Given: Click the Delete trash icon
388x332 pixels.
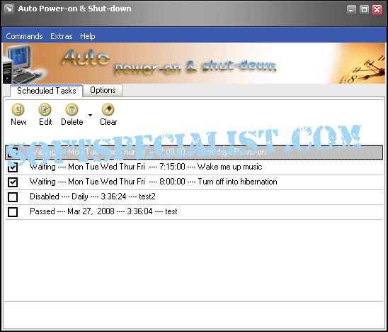Looking at the screenshot, I should [x=72, y=109].
